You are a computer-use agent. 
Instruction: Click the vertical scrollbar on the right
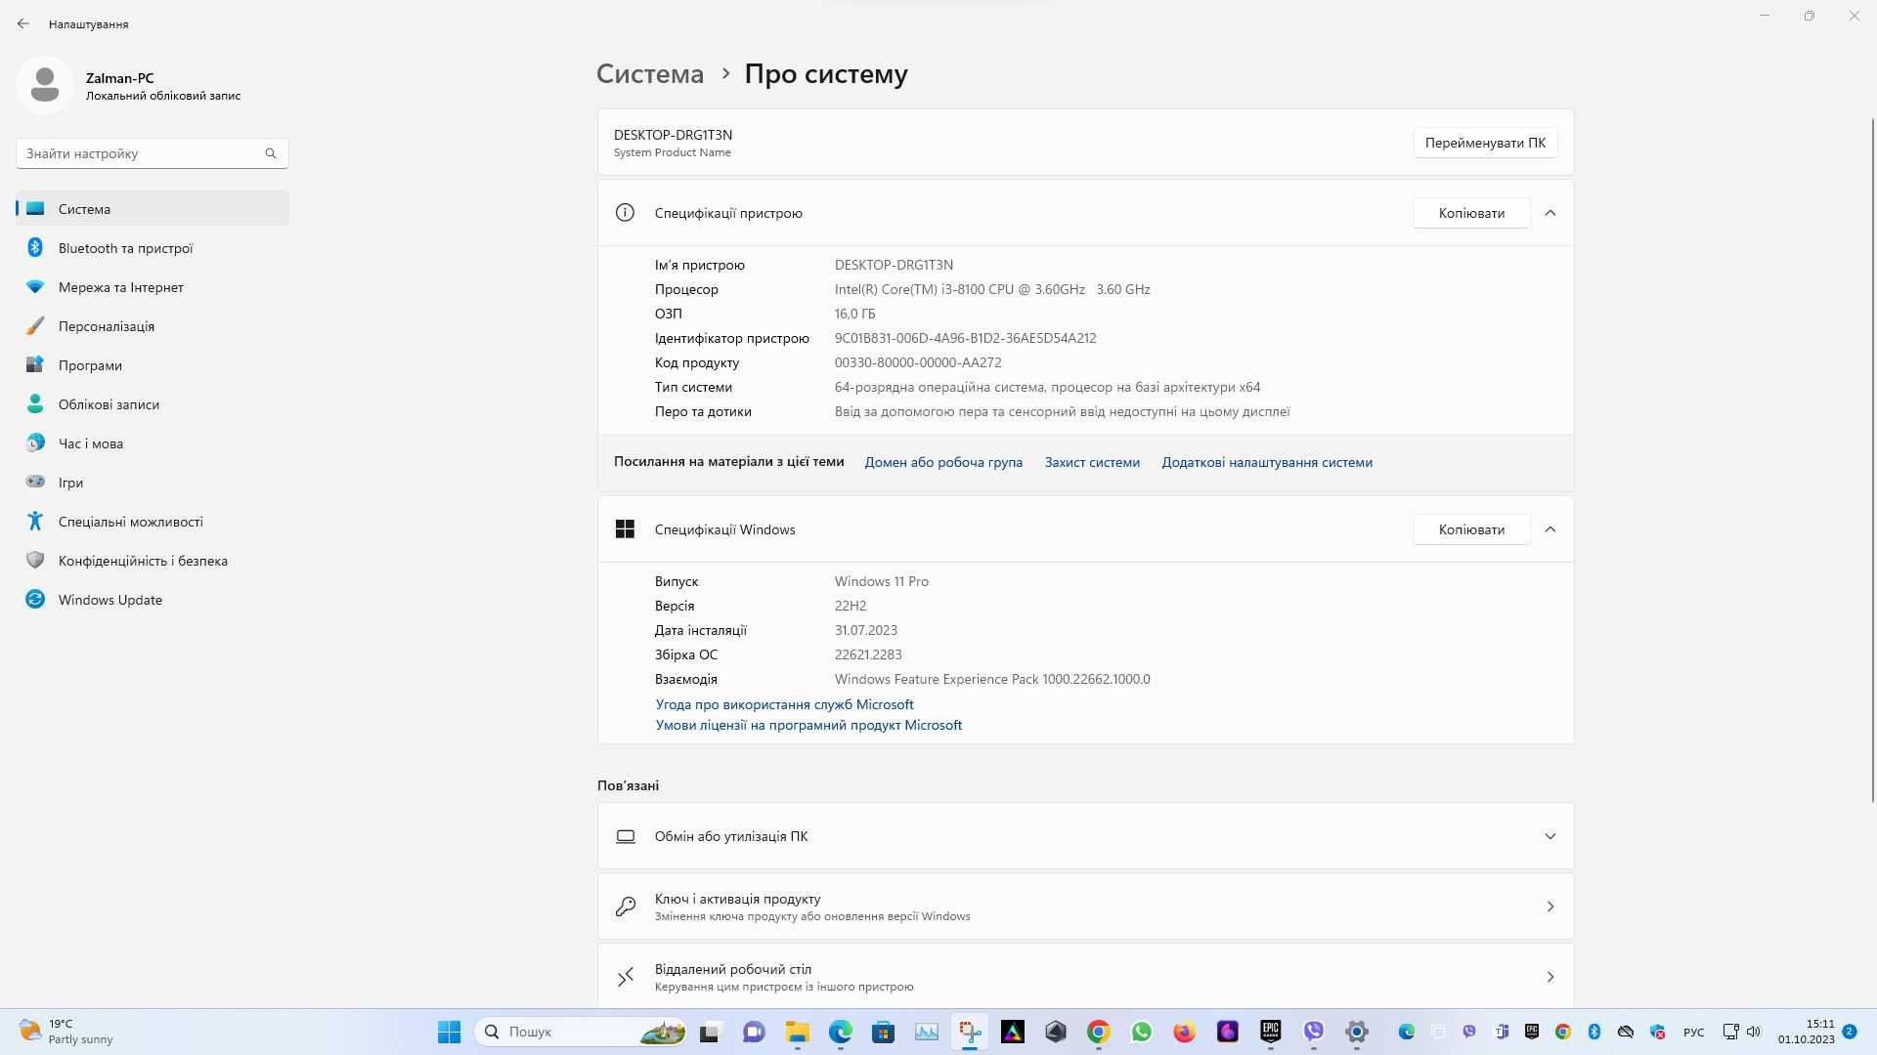coord(1872,459)
